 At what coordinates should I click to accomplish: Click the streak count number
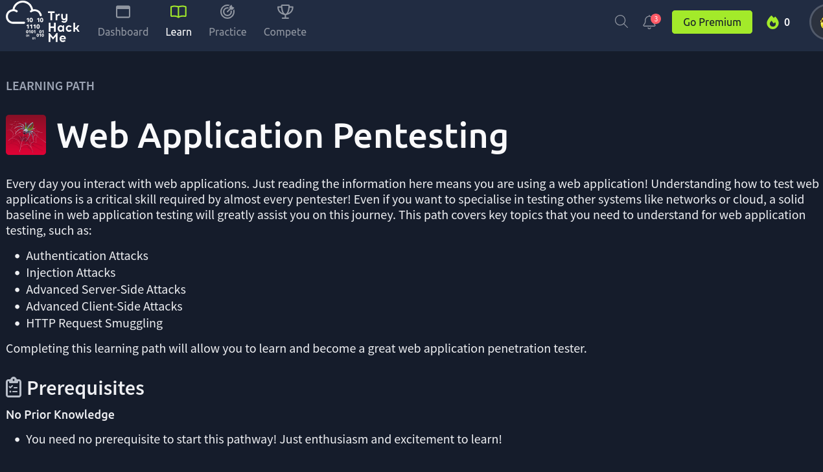point(787,23)
